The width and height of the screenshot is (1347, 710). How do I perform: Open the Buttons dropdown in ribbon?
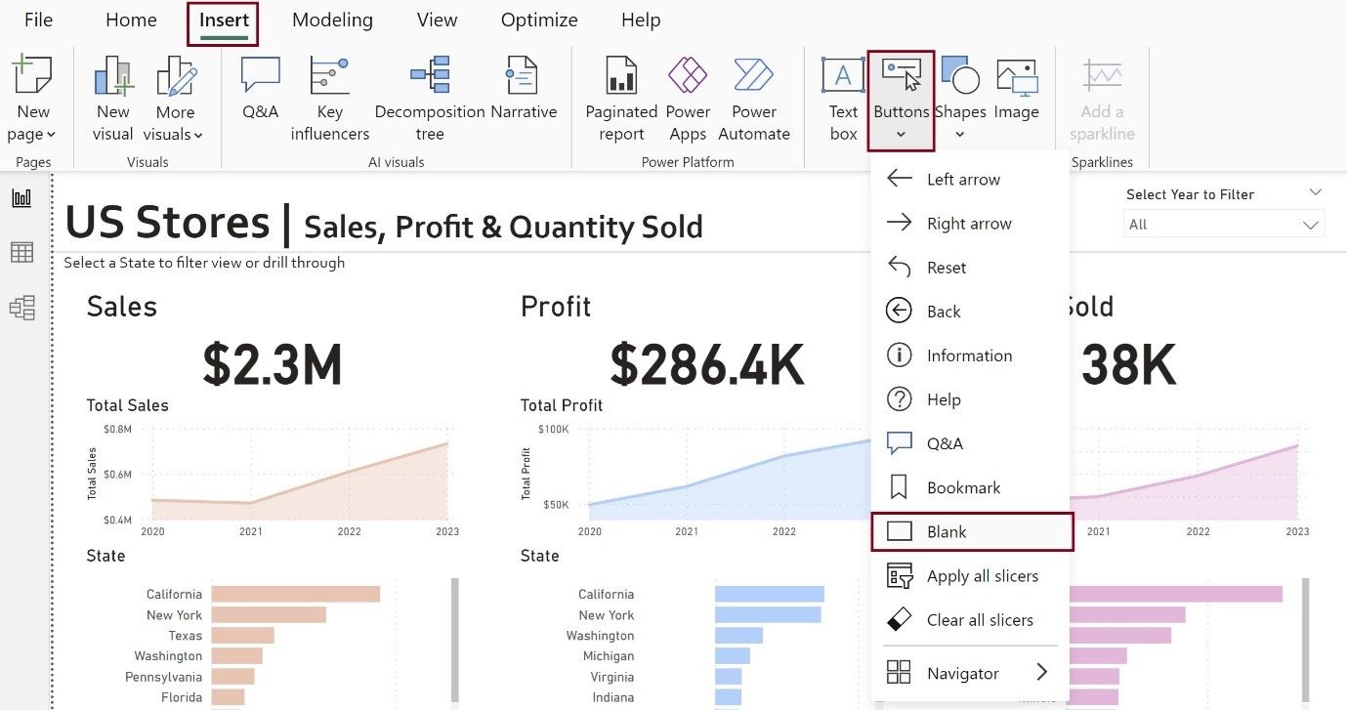click(901, 101)
